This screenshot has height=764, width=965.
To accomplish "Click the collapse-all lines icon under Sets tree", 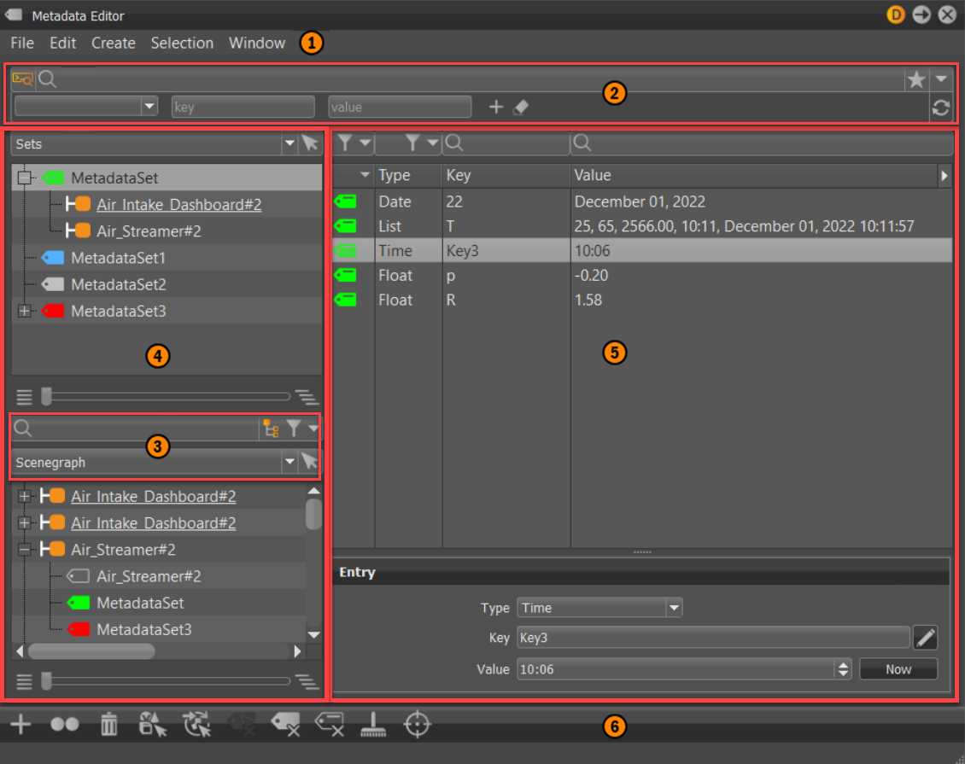I will [24, 397].
